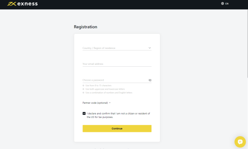248x149 pixels.
Task: Click the yellow Continue button
Action: 117,128
